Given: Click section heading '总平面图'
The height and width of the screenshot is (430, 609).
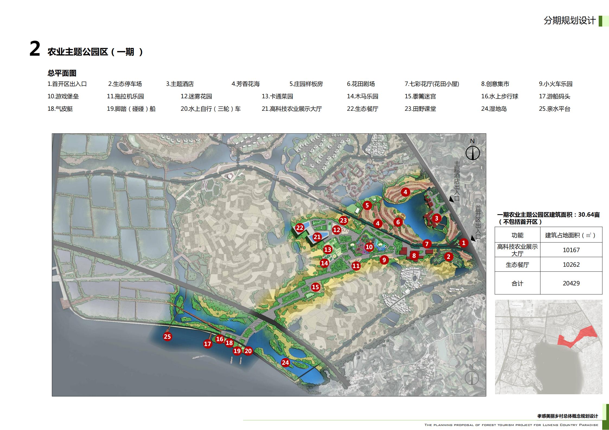Looking at the screenshot, I should [x=62, y=73].
